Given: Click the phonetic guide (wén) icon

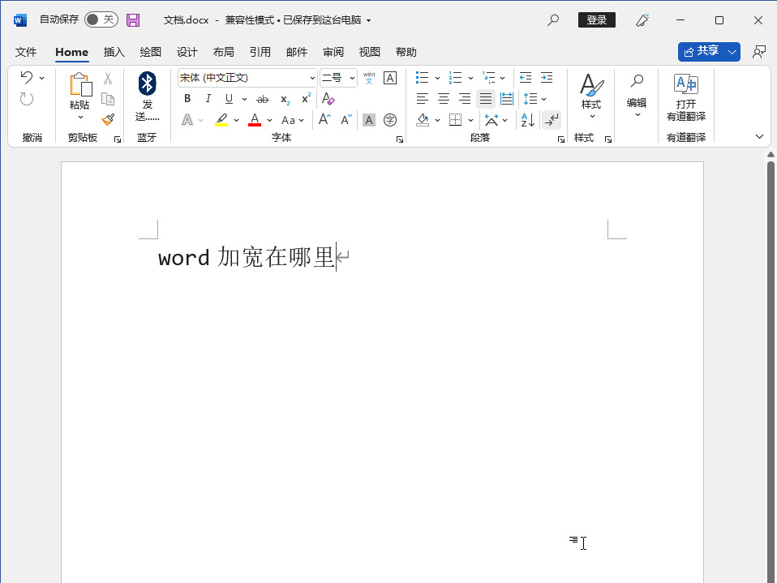Looking at the screenshot, I should coord(369,78).
